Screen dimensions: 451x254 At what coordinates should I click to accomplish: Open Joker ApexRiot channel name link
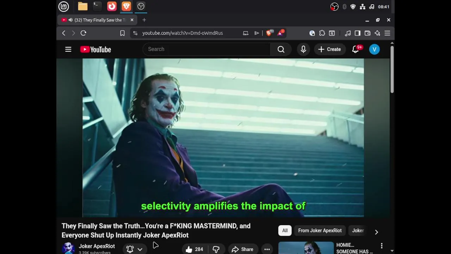[97, 246]
